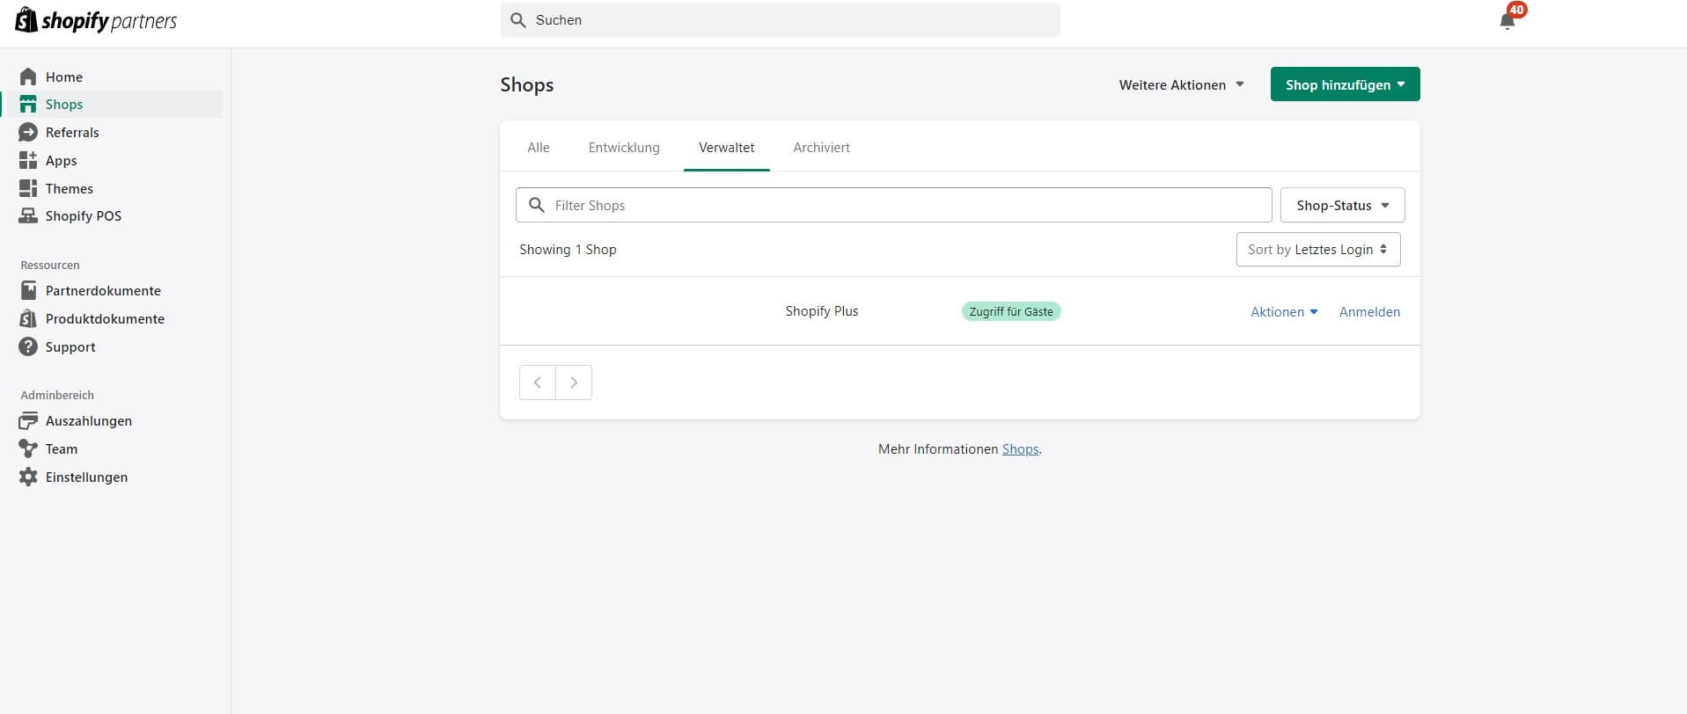Click the Referrals arrow icon
This screenshot has width=1687, height=714.
click(x=28, y=132)
